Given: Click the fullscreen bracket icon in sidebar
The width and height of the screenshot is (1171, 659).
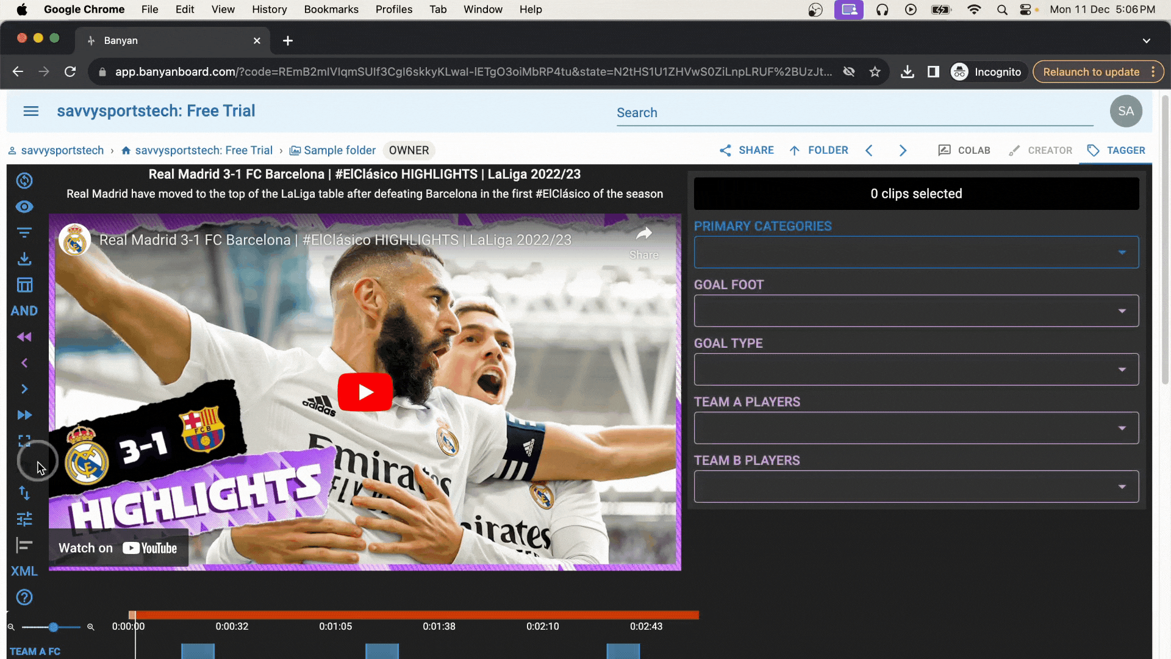Looking at the screenshot, I should coord(24,441).
